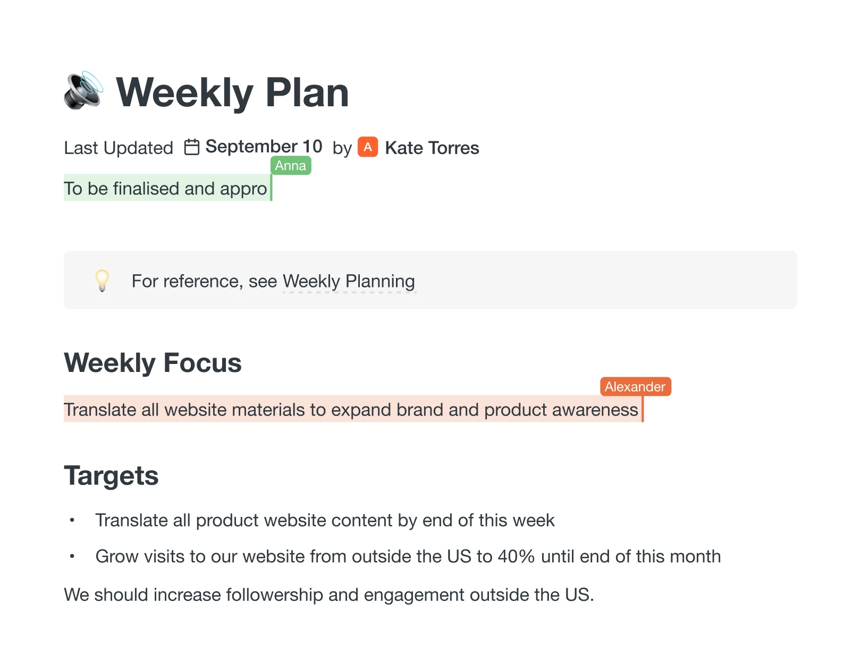The height and width of the screenshot is (670, 861).
Task: Click the 'To be finalised and appro' line
Action: click(165, 189)
